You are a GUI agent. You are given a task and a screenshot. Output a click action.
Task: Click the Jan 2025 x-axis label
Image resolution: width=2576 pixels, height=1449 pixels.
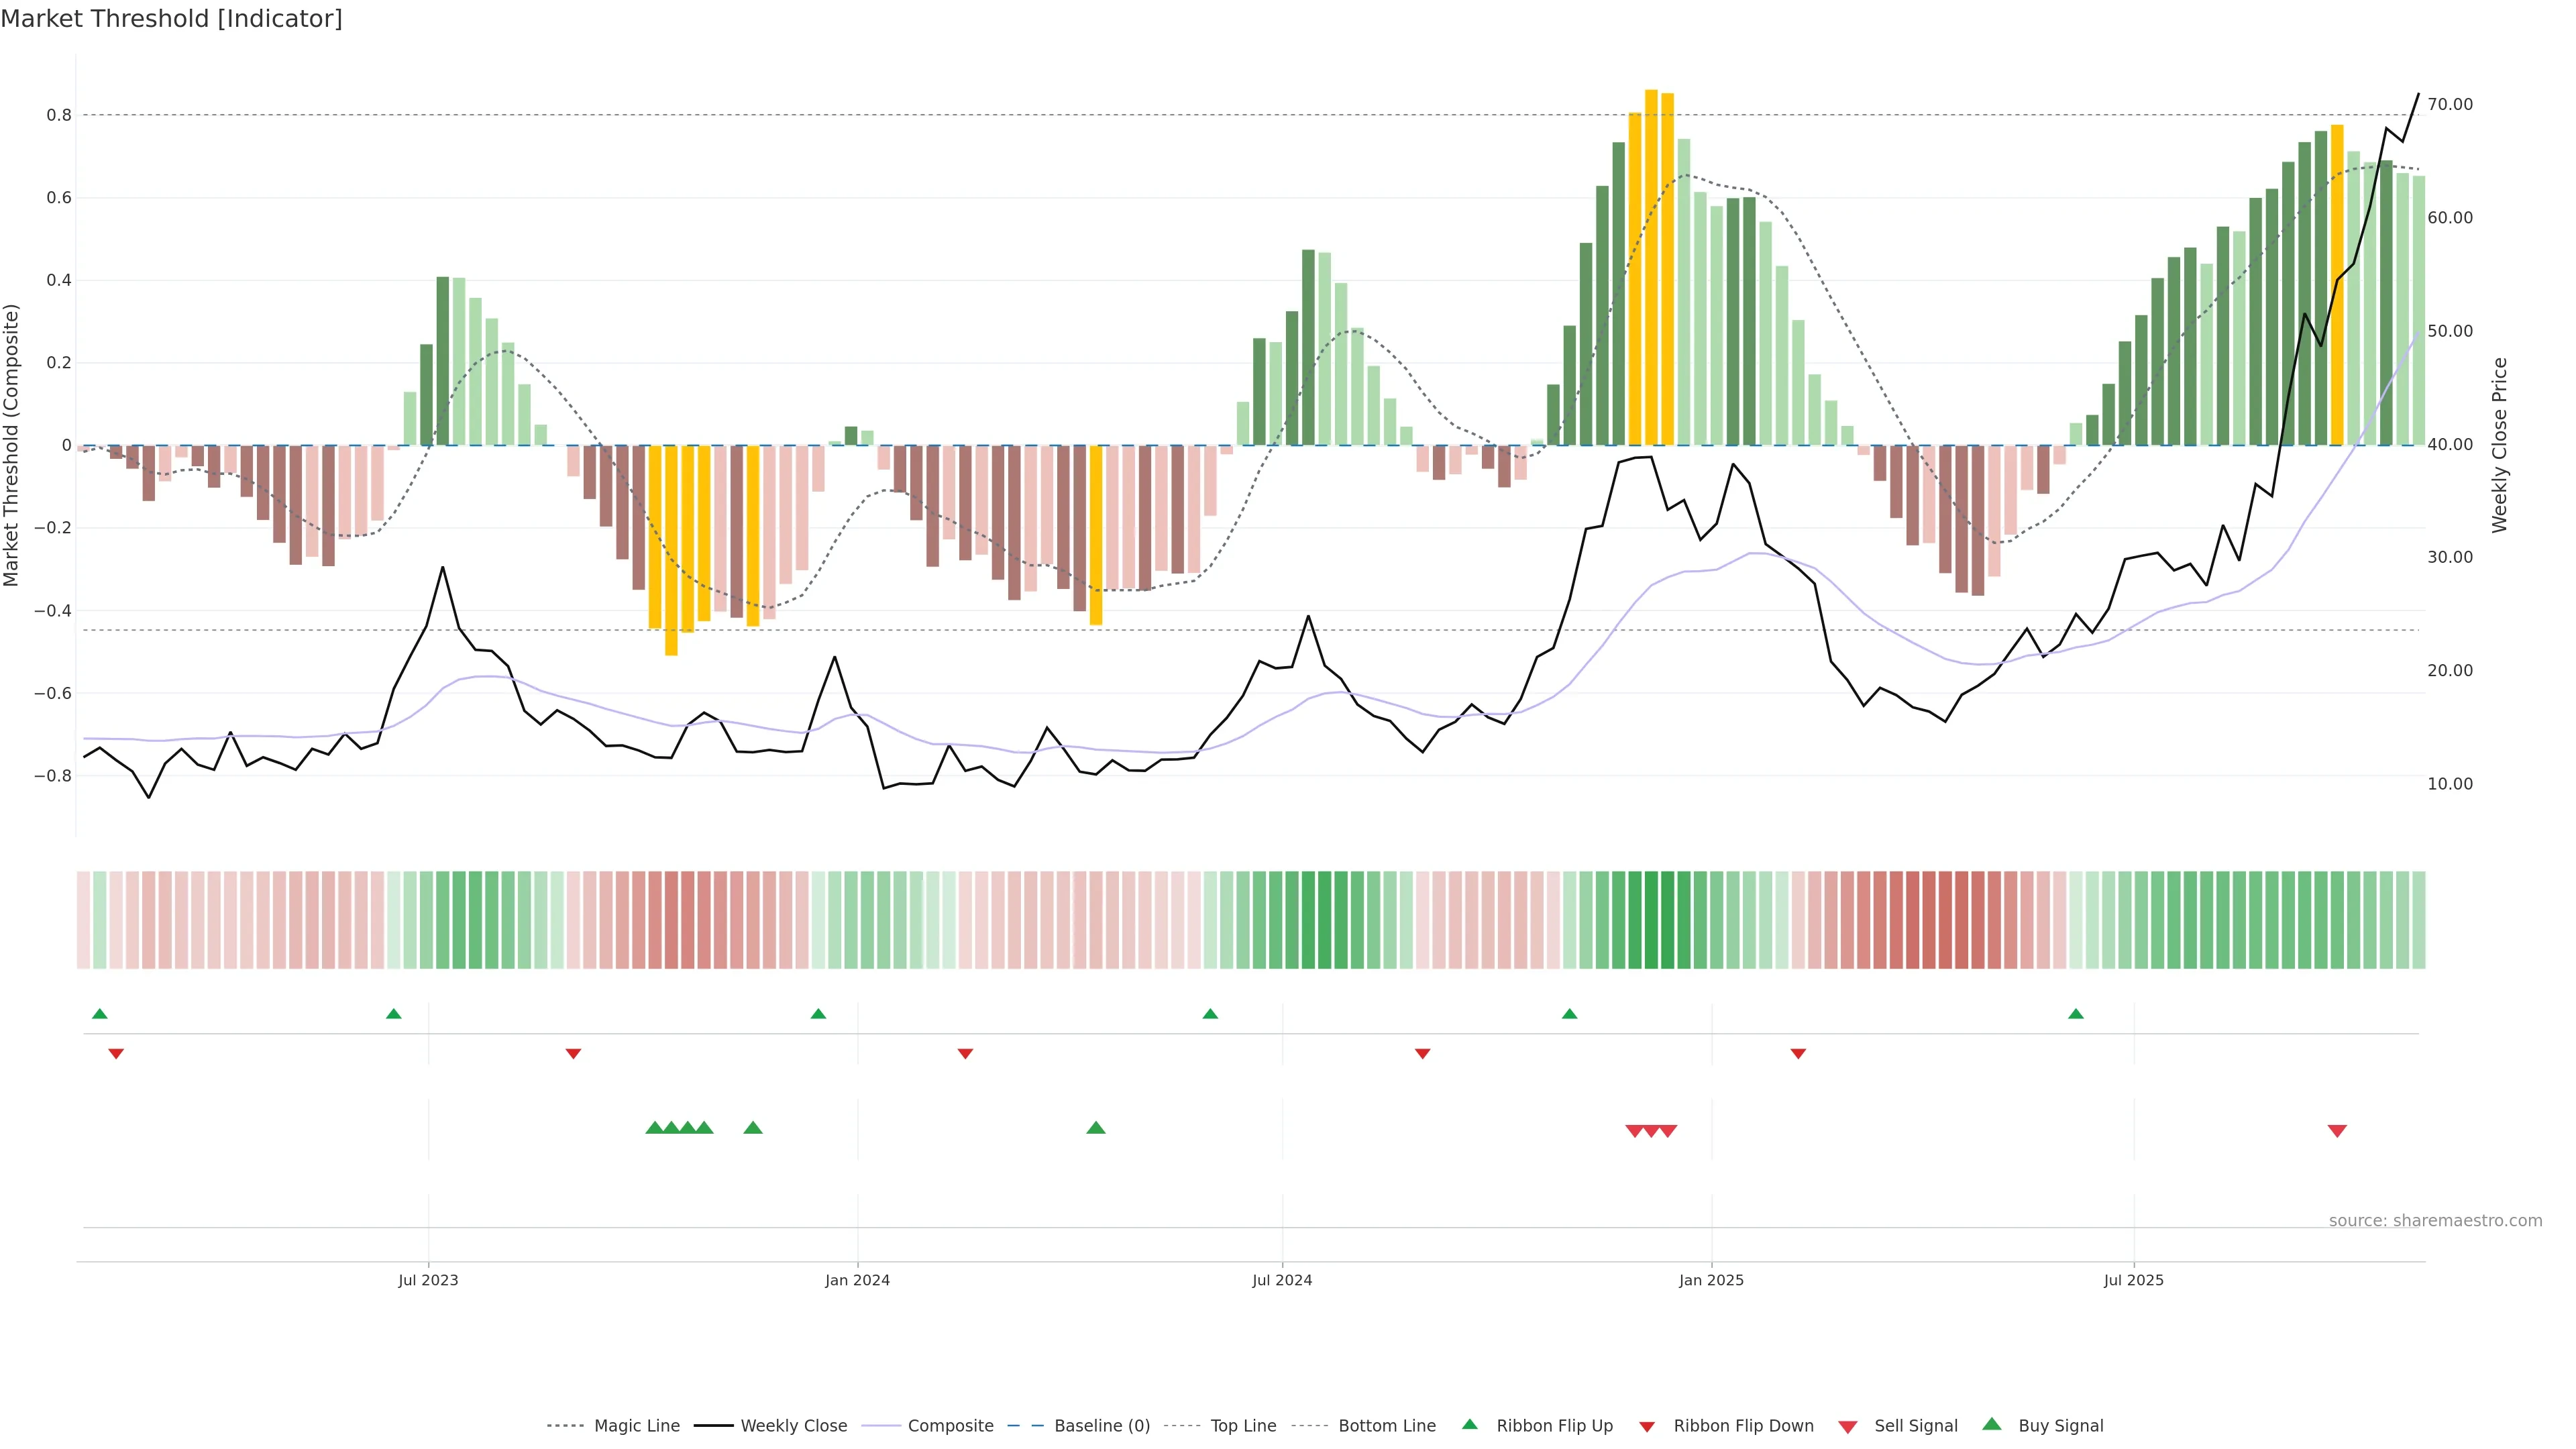tap(1711, 1280)
